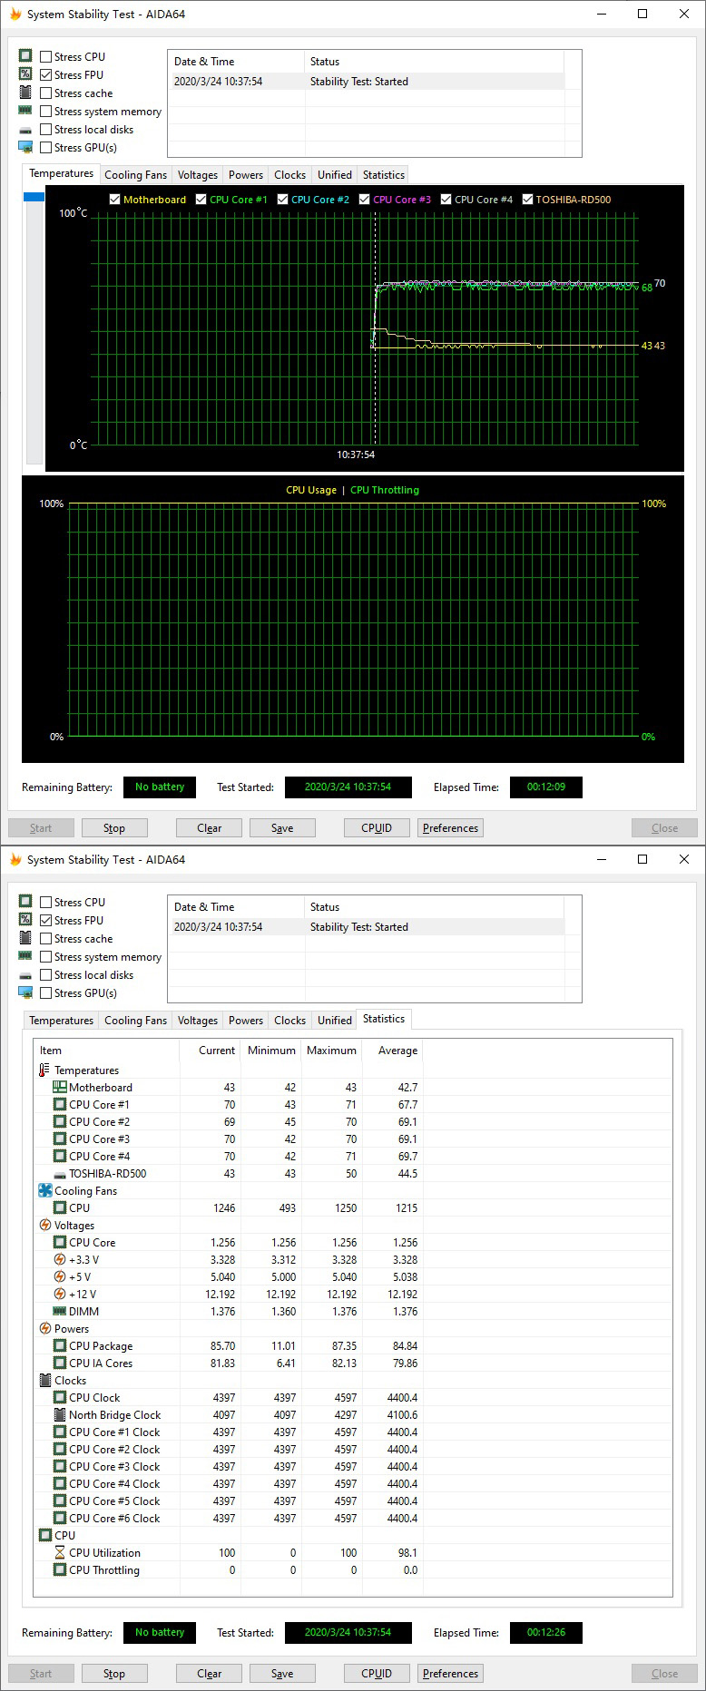The height and width of the screenshot is (1691, 706).
Task: Click the blue vertical slider thumb beside the temperature graph
Action: [34, 197]
